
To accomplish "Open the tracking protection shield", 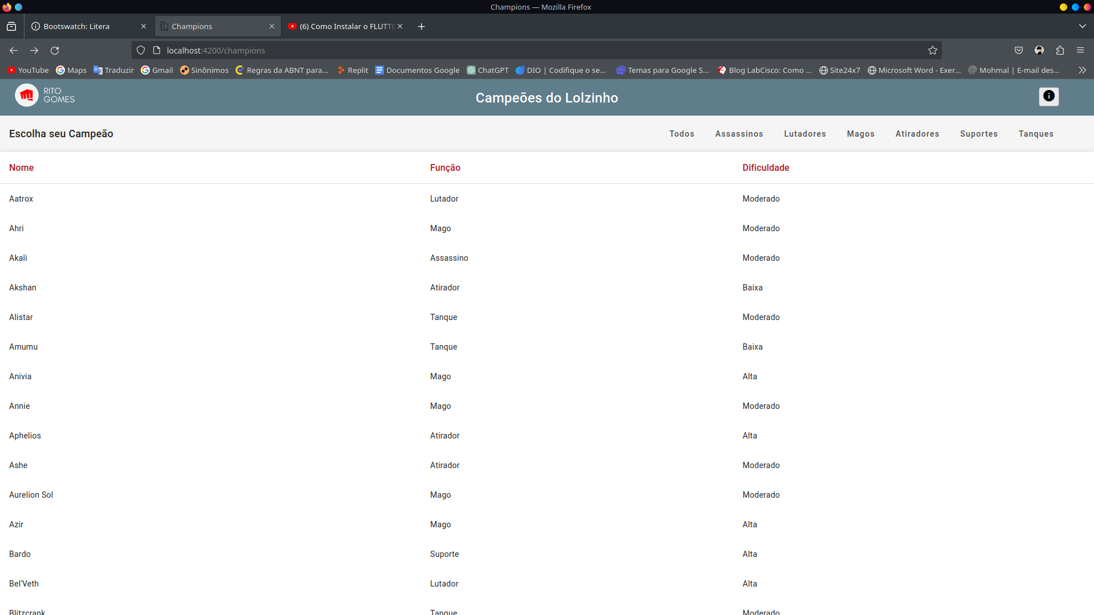I will coord(140,50).
